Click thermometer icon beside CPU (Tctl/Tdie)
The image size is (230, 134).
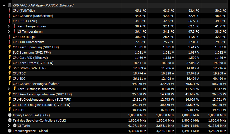tap(10, 10)
